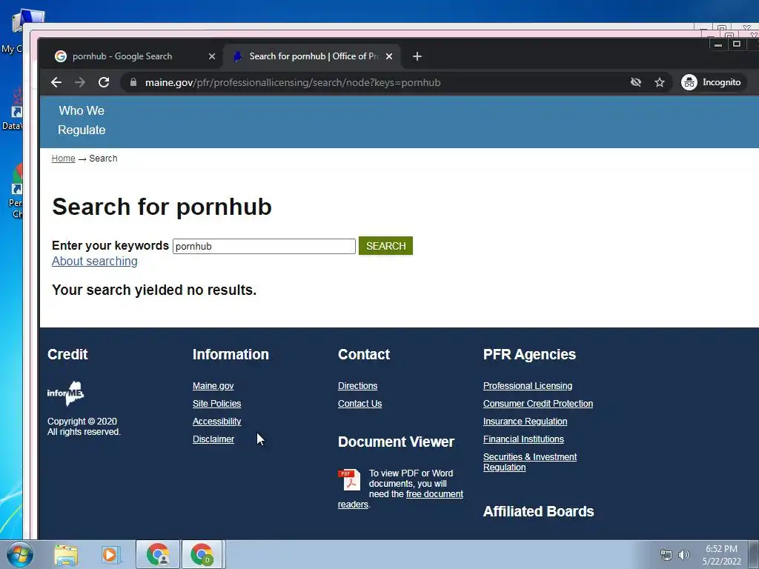Close the Search for pornhub tab
This screenshot has width=759, height=569.
[x=388, y=56]
